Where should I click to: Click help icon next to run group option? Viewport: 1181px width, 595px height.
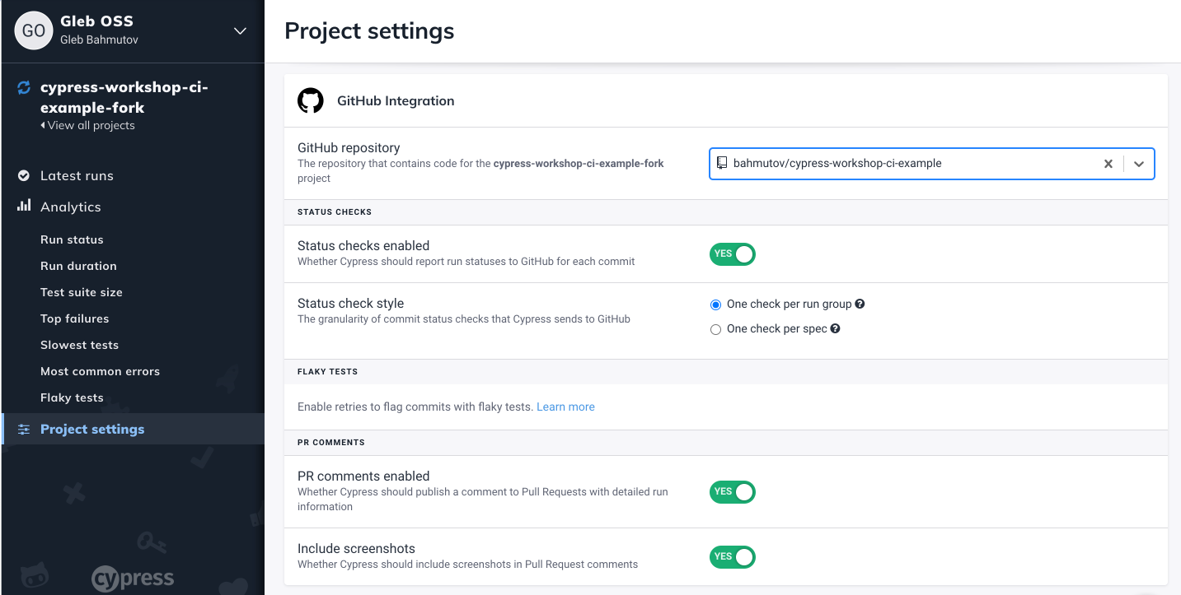click(860, 304)
